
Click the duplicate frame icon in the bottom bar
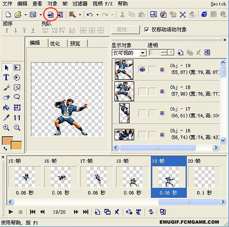click(x=107, y=212)
